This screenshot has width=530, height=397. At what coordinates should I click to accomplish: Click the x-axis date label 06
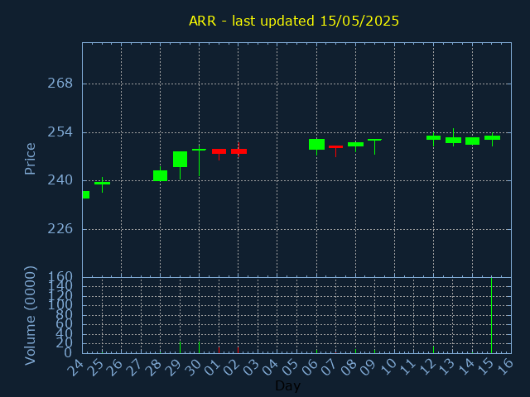coord(311,366)
